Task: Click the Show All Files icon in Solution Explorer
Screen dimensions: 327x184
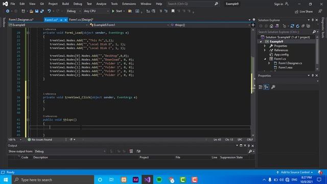Action: click(x=308, y=26)
